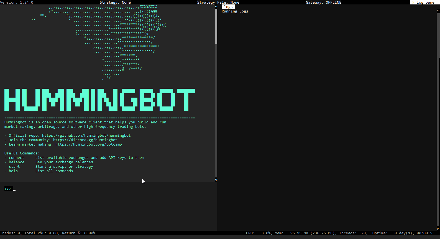Click the output pane scroll-up arrow
440x239 pixels.
point(216,6)
